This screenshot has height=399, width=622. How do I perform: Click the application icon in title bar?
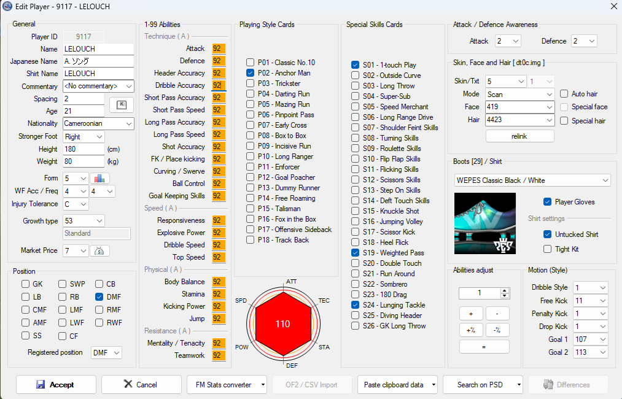[x=7, y=6]
